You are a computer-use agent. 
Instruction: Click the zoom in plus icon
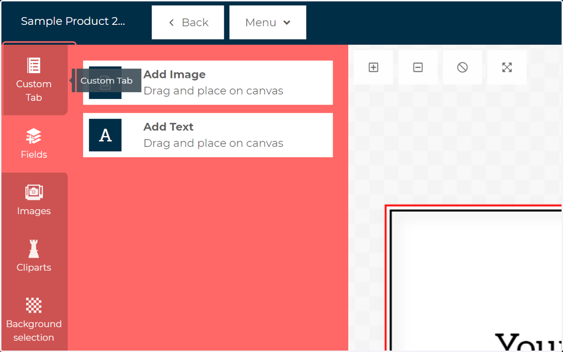coord(373,68)
